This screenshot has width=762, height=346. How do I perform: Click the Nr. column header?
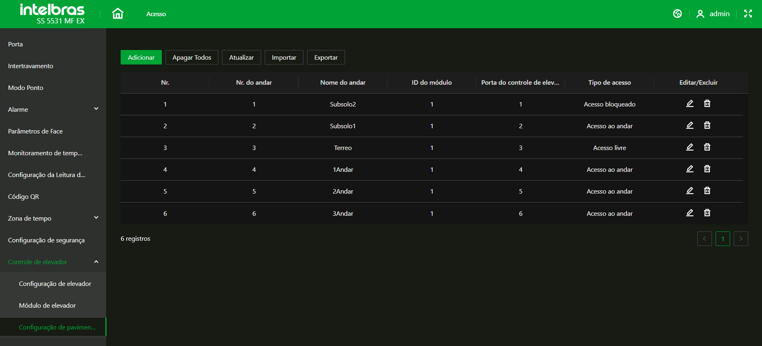(x=165, y=82)
